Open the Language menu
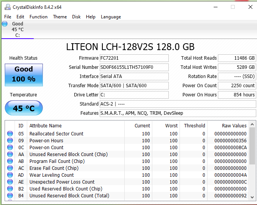257x205 pixels. click(111, 17)
